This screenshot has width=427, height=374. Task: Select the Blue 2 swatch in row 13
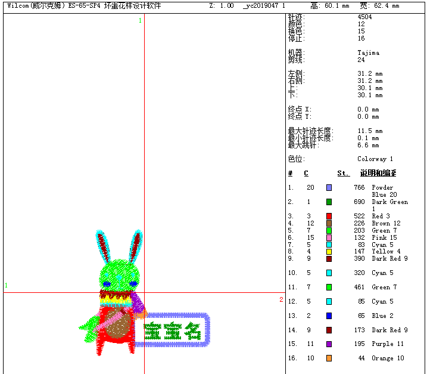(x=329, y=316)
